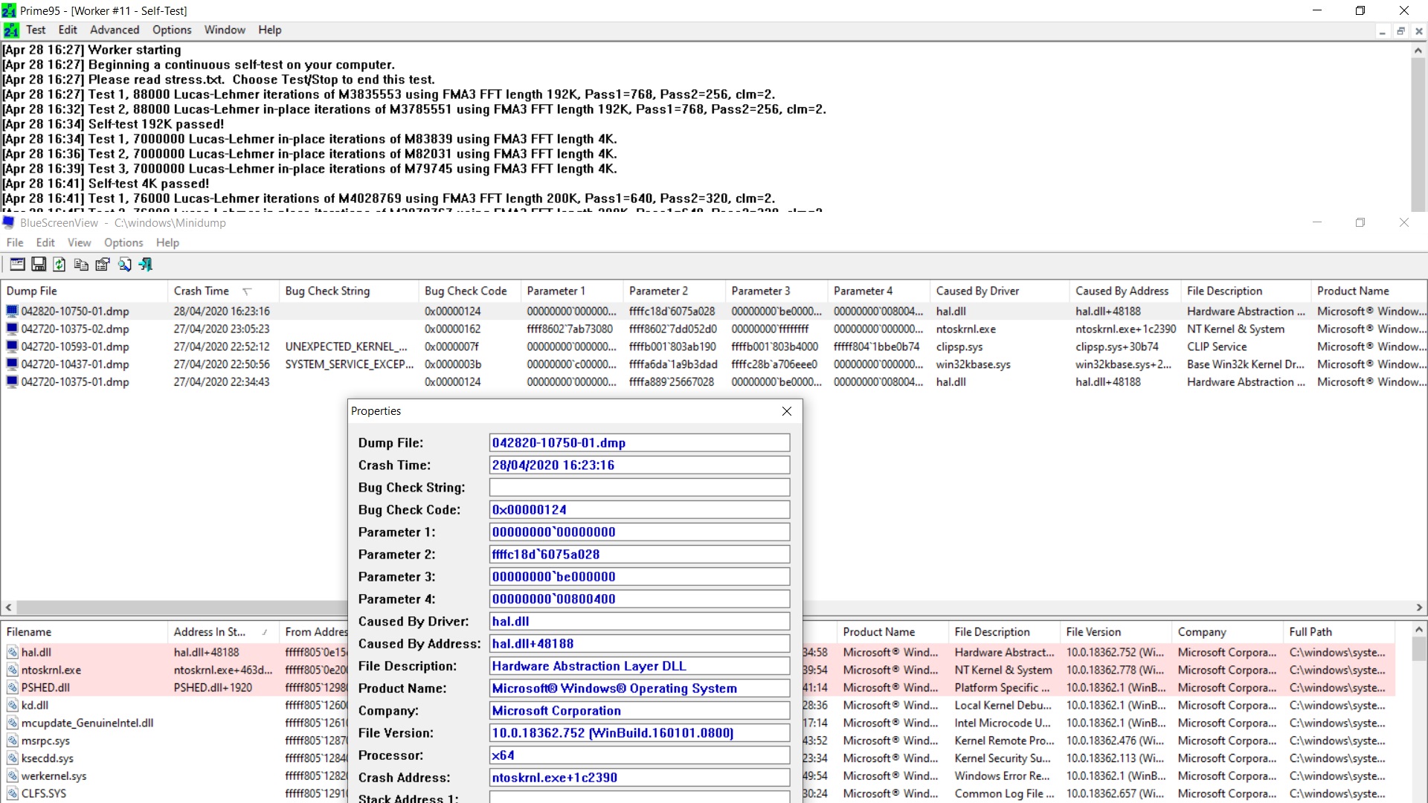Sort lower pane by Company column header
The image size is (1428, 803).
click(1228, 632)
